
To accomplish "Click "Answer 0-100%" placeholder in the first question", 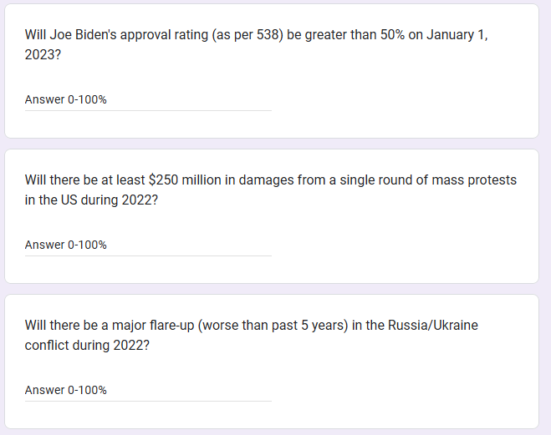I will (66, 100).
